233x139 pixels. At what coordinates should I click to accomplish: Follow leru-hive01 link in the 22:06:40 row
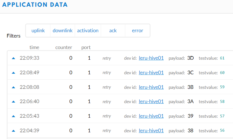coord(151,101)
